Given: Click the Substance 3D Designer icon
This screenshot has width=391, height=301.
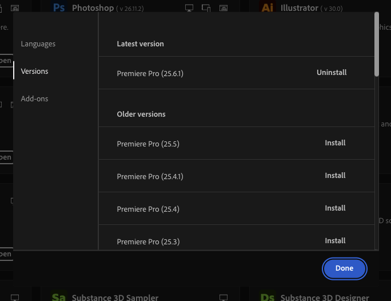Looking at the screenshot, I should coord(268,297).
